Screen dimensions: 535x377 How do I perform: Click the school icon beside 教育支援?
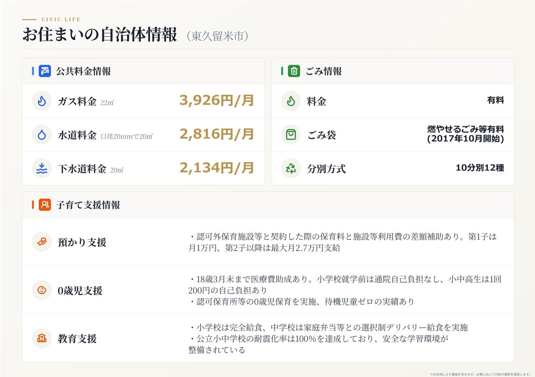pos(42,338)
